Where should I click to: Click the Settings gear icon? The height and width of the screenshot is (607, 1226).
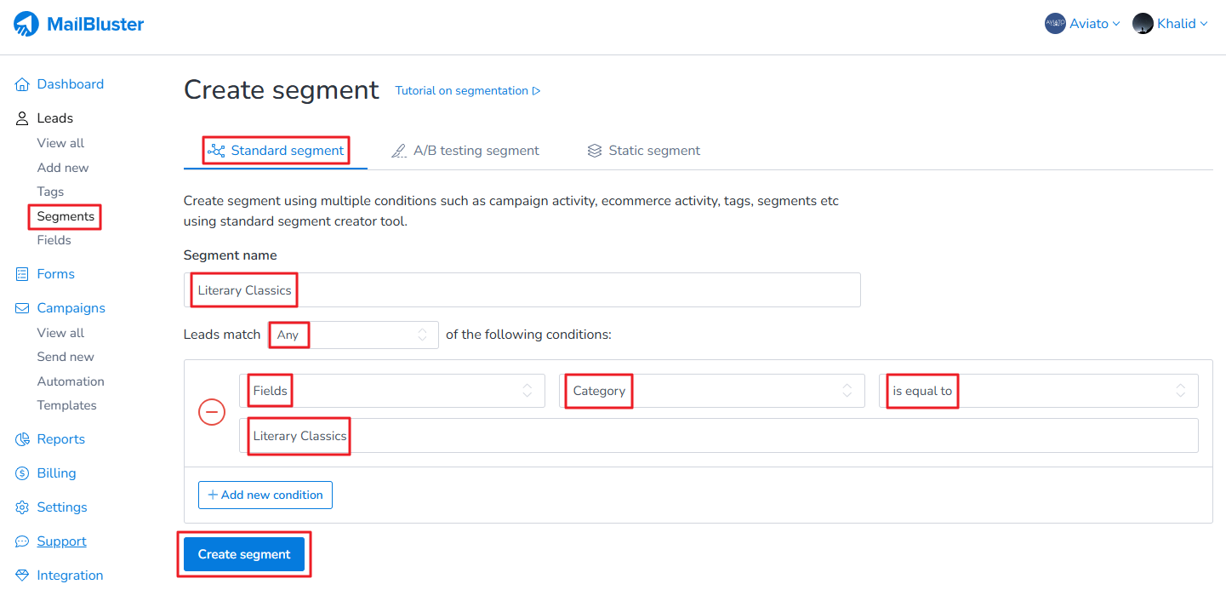click(x=22, y=507)
